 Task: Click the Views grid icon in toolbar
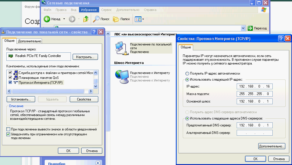pos(138,19)
